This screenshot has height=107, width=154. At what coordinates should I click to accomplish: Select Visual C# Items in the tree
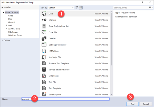(12, 12)
